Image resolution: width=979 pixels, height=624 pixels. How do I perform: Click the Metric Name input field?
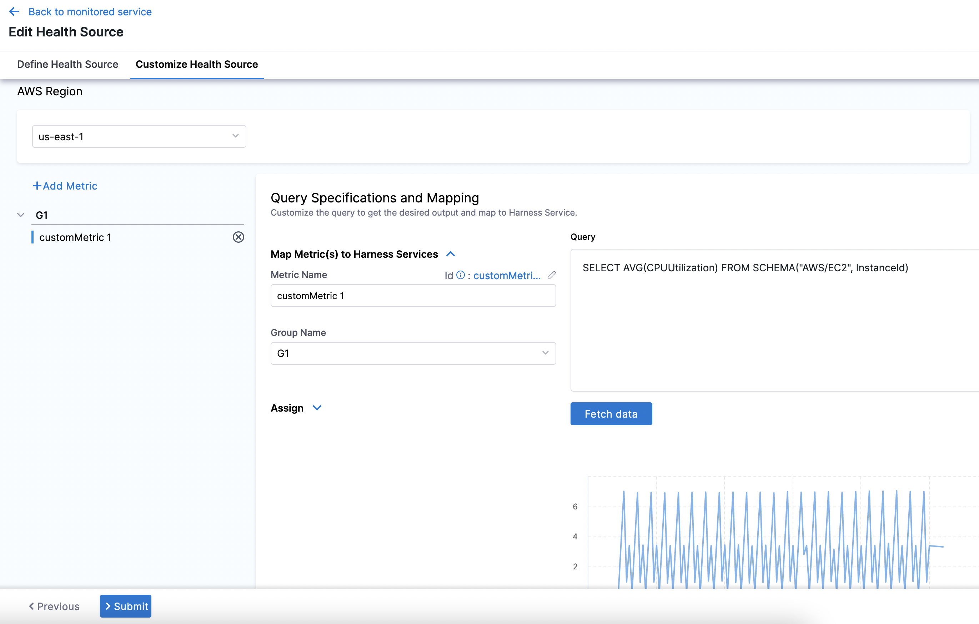pyautogui.click(x=413, y=296)
